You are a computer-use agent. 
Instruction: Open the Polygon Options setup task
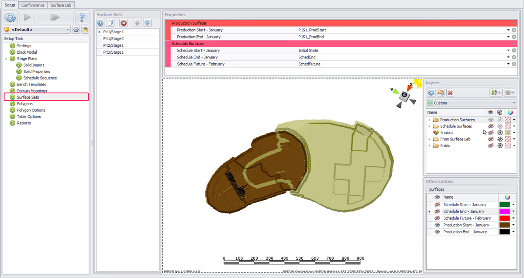point(31,110)
